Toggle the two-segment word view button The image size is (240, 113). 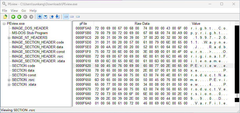(x=72, y=17)
